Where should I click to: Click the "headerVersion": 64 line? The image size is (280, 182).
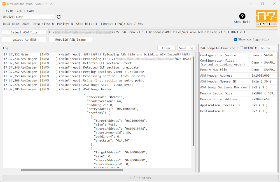[105, 101]
